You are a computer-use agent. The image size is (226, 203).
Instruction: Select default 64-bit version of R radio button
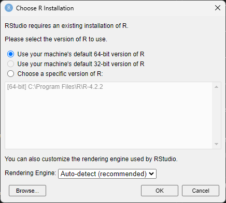click(x=11, y=54)
